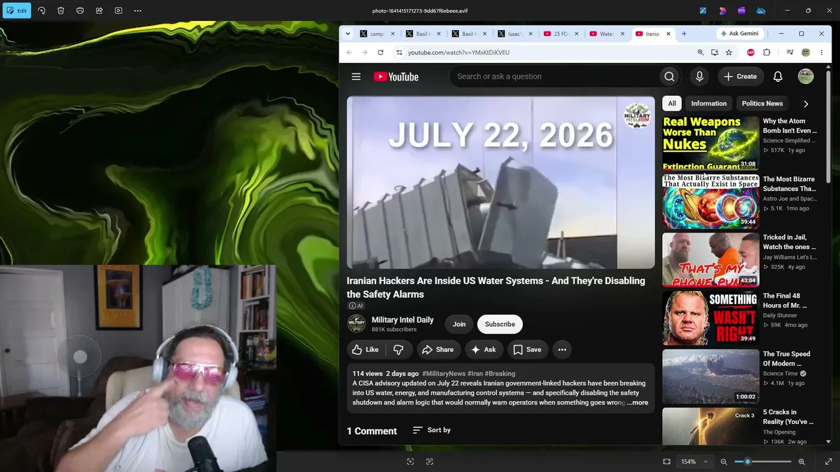840x472 pixels.
Task: Print the photo using the printer icon
Action: pos(80,10)
